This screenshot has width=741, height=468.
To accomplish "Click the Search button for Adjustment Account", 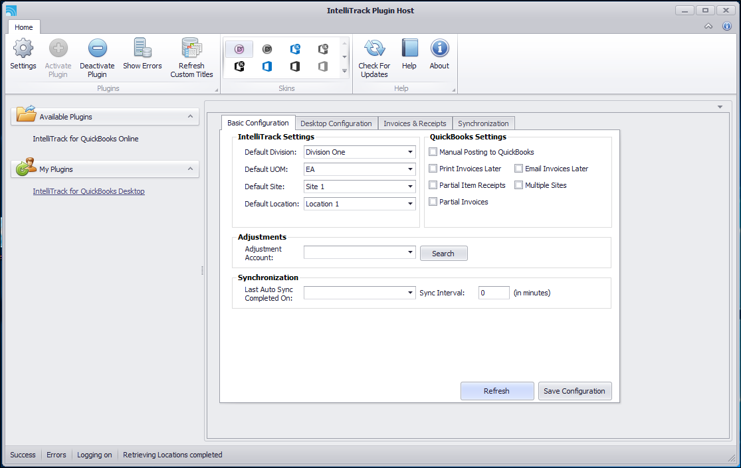I will point(443,254).
